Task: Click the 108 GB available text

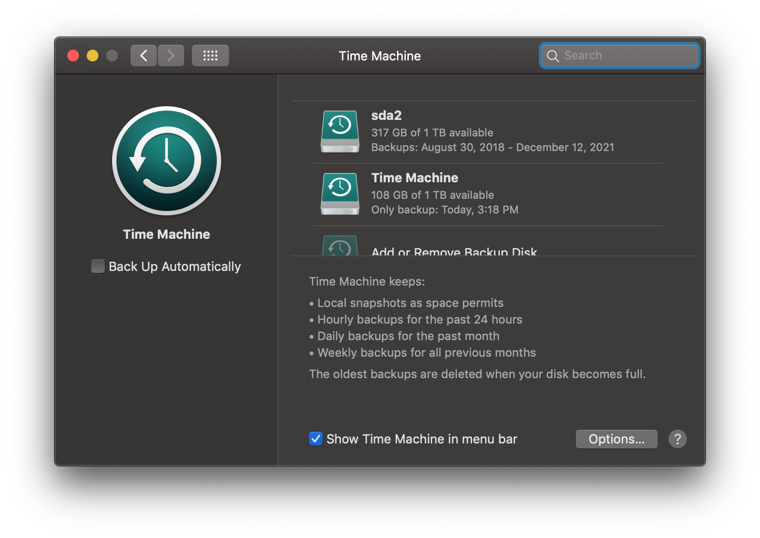Action: [x=433, y=195]
